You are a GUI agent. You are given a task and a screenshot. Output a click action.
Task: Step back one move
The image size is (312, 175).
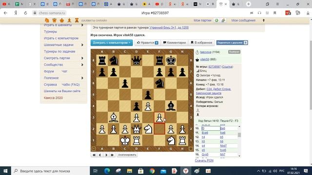click(x=100, y=155)
